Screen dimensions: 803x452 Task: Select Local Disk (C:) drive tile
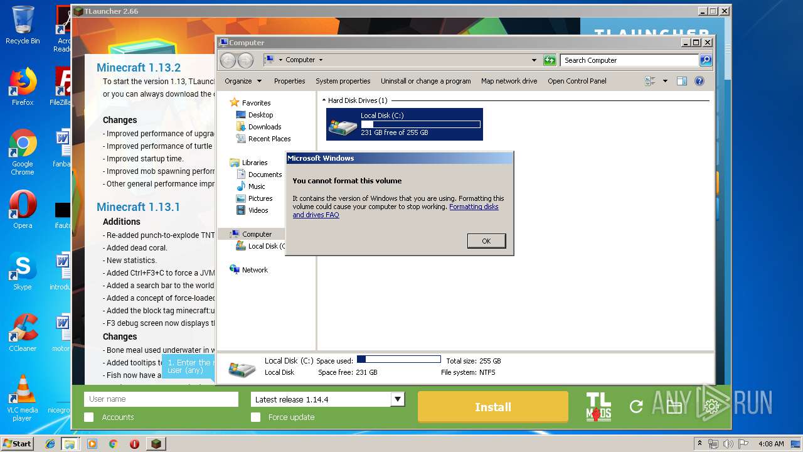405,124
